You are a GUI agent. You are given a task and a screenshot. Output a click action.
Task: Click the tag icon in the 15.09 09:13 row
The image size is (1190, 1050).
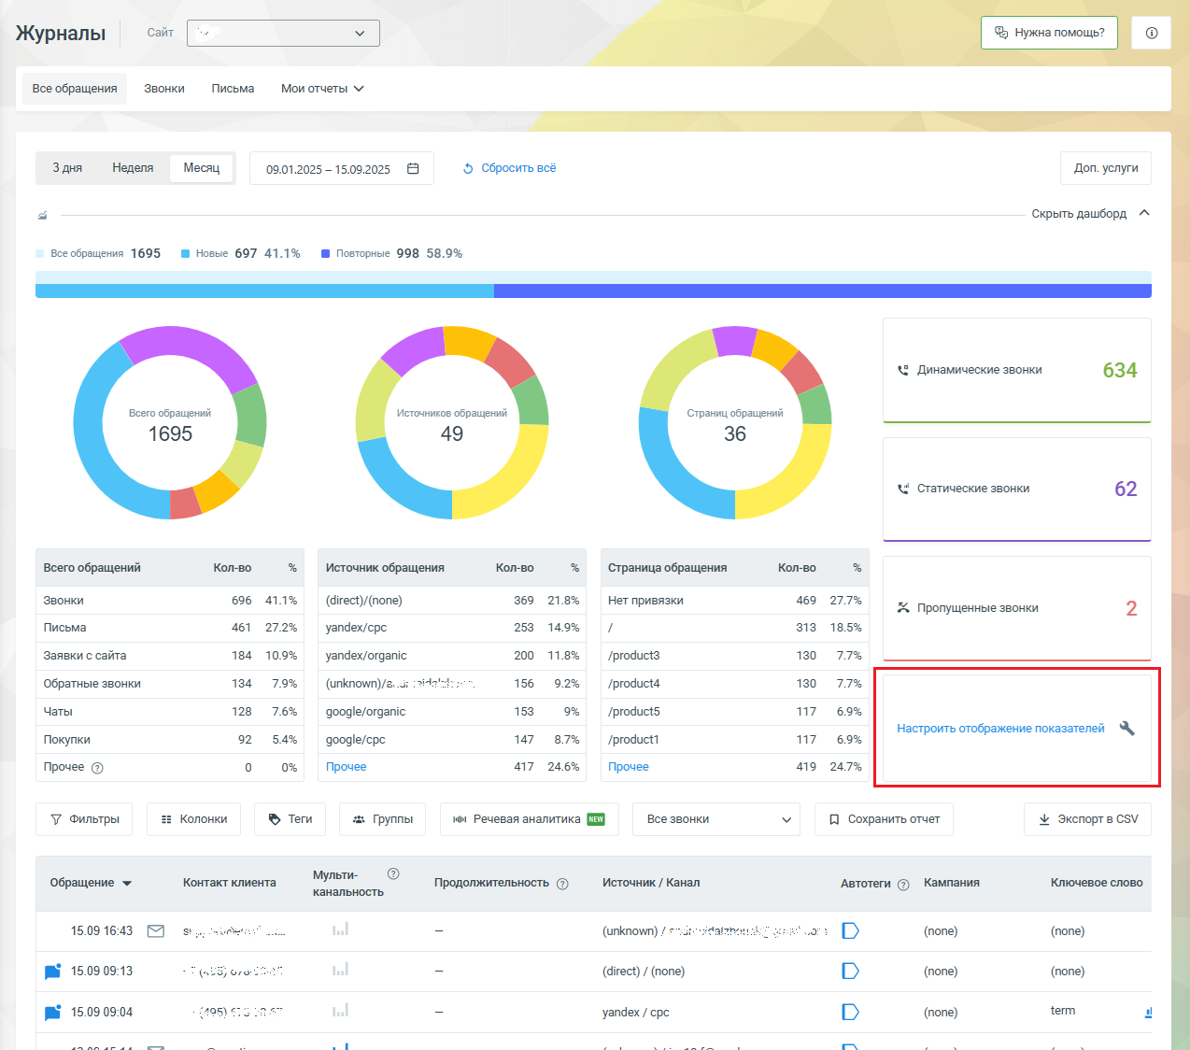click(x=850, y=972)
